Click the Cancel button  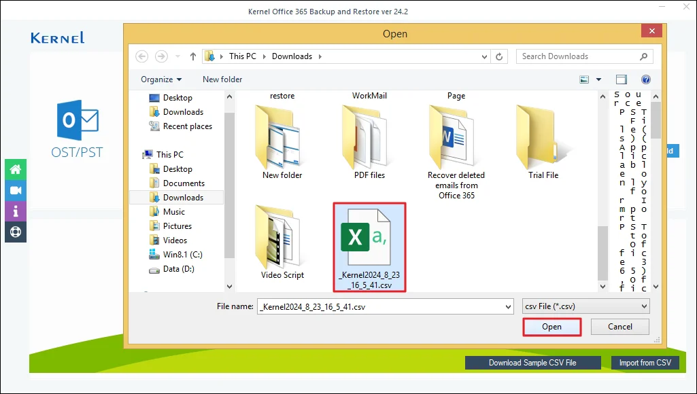619,327
